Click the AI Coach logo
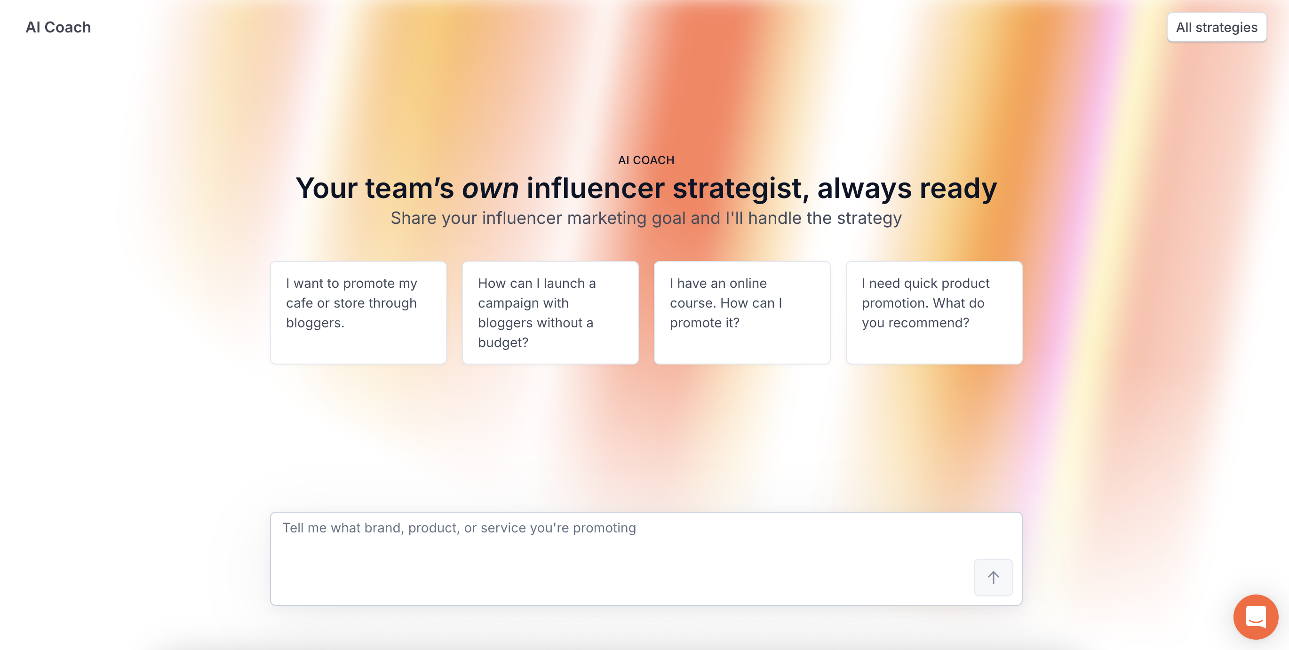This screenshot has height=650, width=1289. tap(58, 27)
